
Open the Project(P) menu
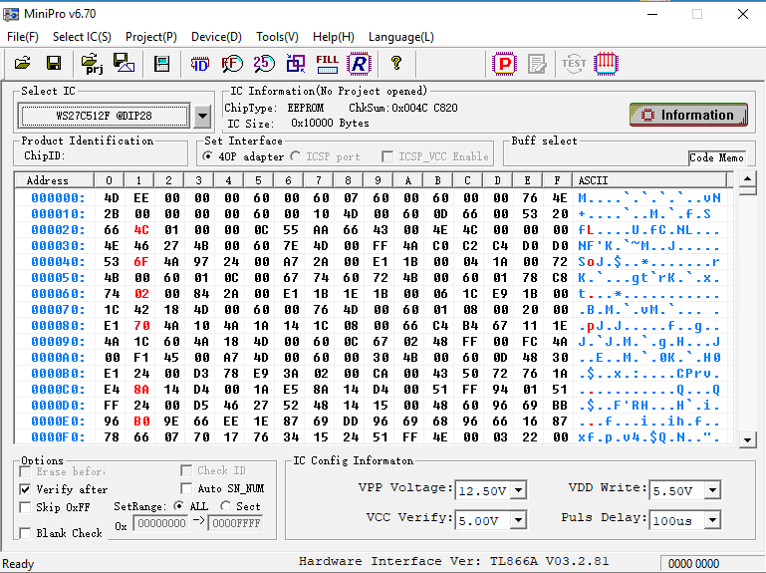[151, 37]
